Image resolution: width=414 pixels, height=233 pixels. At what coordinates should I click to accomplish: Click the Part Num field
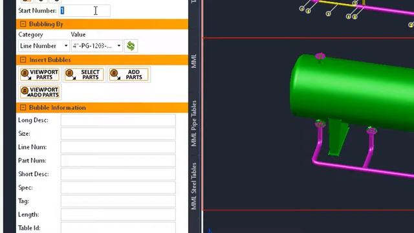pos(118,161)
